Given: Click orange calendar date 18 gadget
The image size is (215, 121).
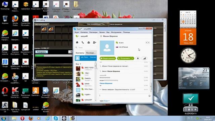Looking at the screenshot, I should (188, 36).
